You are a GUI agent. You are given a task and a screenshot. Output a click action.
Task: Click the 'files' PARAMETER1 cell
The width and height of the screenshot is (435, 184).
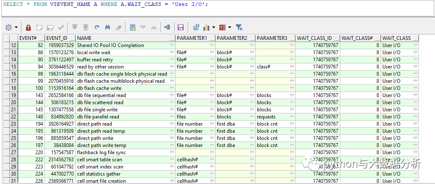coord(195,117)
